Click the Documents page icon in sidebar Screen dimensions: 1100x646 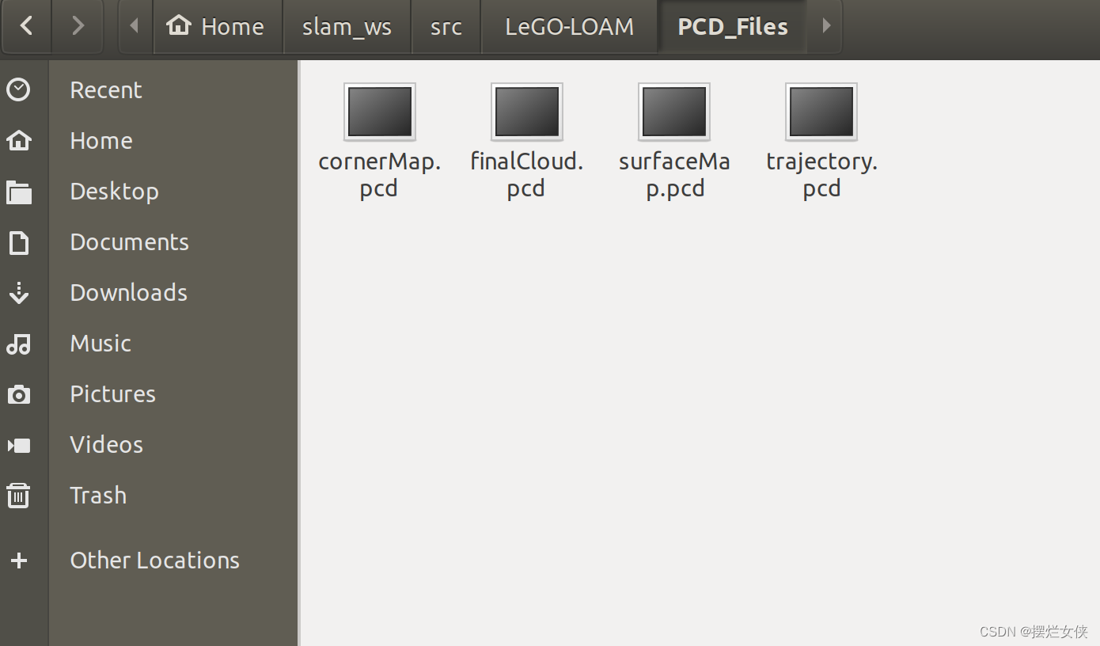tap(18, 242)
